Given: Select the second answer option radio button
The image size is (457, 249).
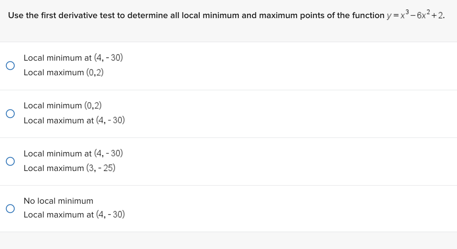Looking at the screenshot, I should (x=10, y=113).
